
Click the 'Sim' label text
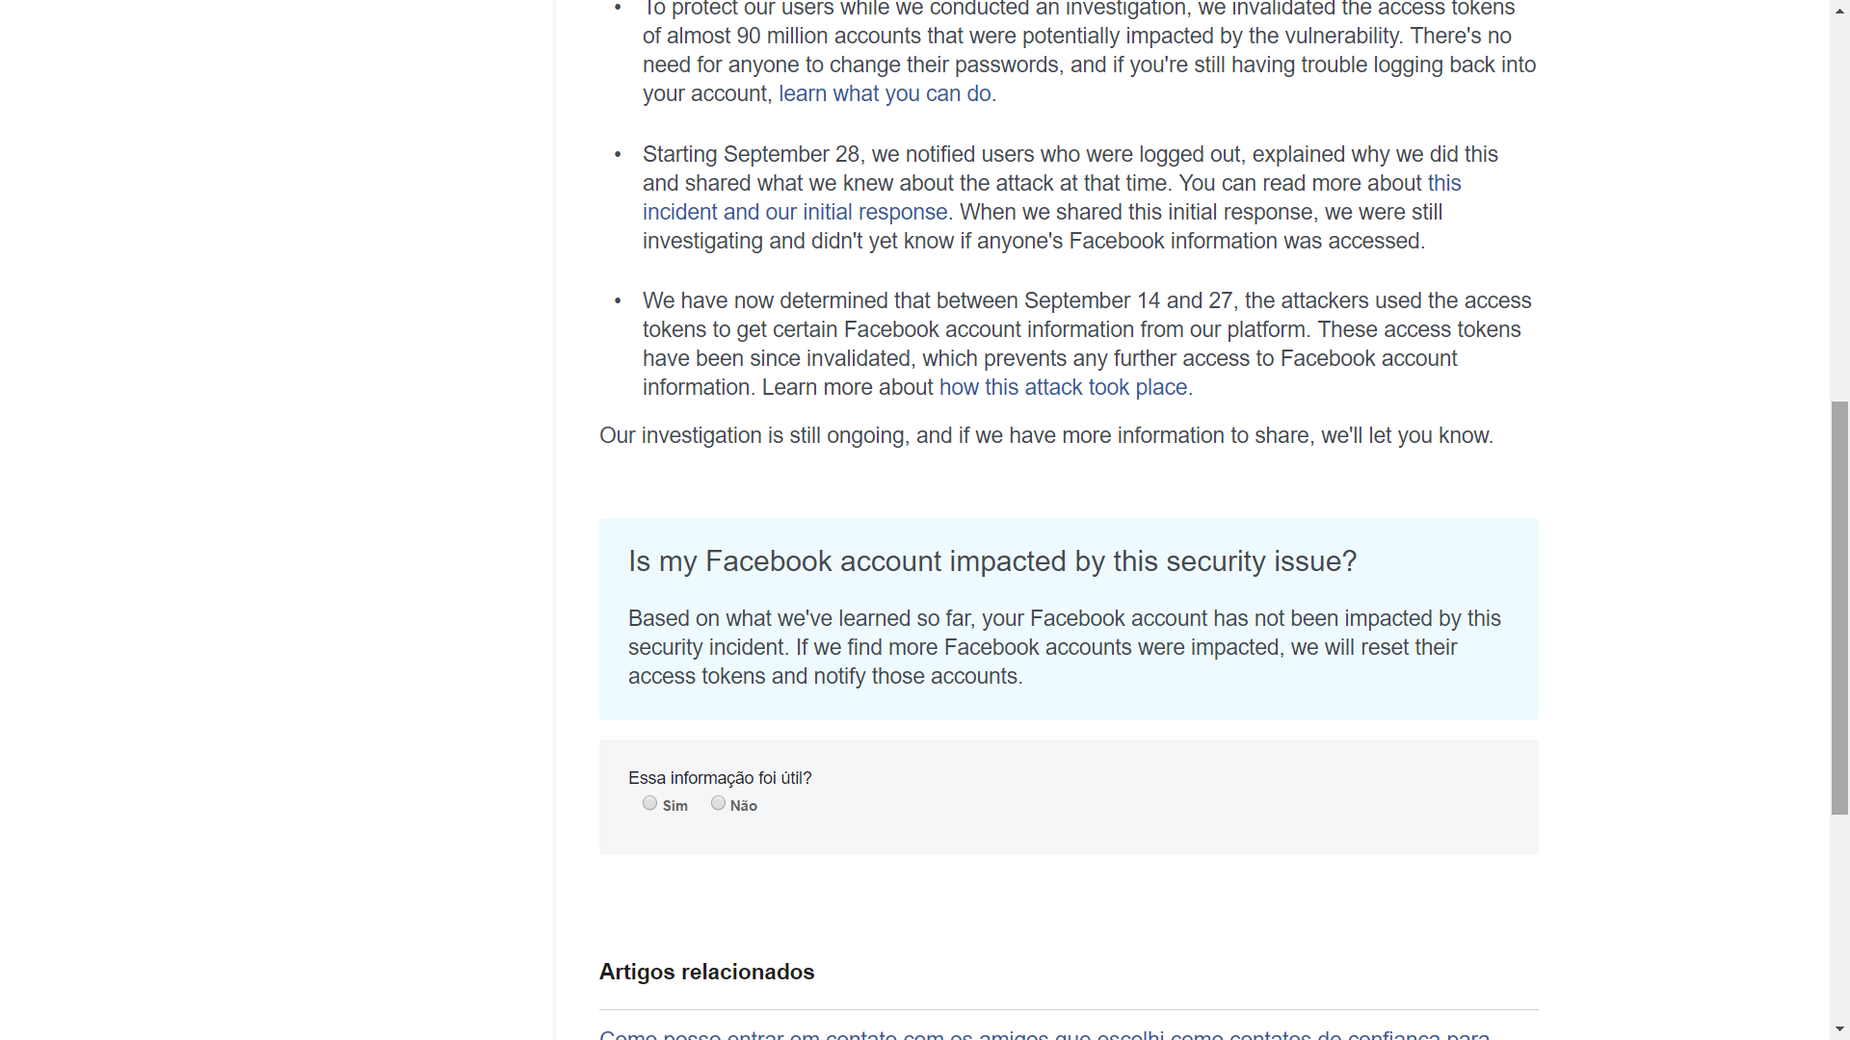click(x=675, y=806)
